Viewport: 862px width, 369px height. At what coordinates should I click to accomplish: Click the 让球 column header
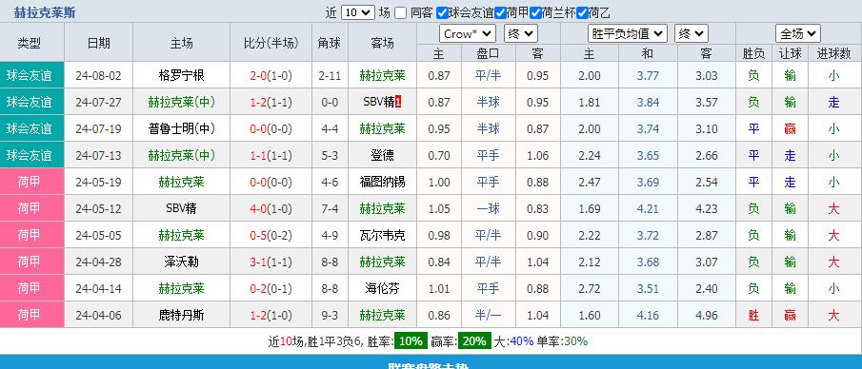click(x=790, y=53)
